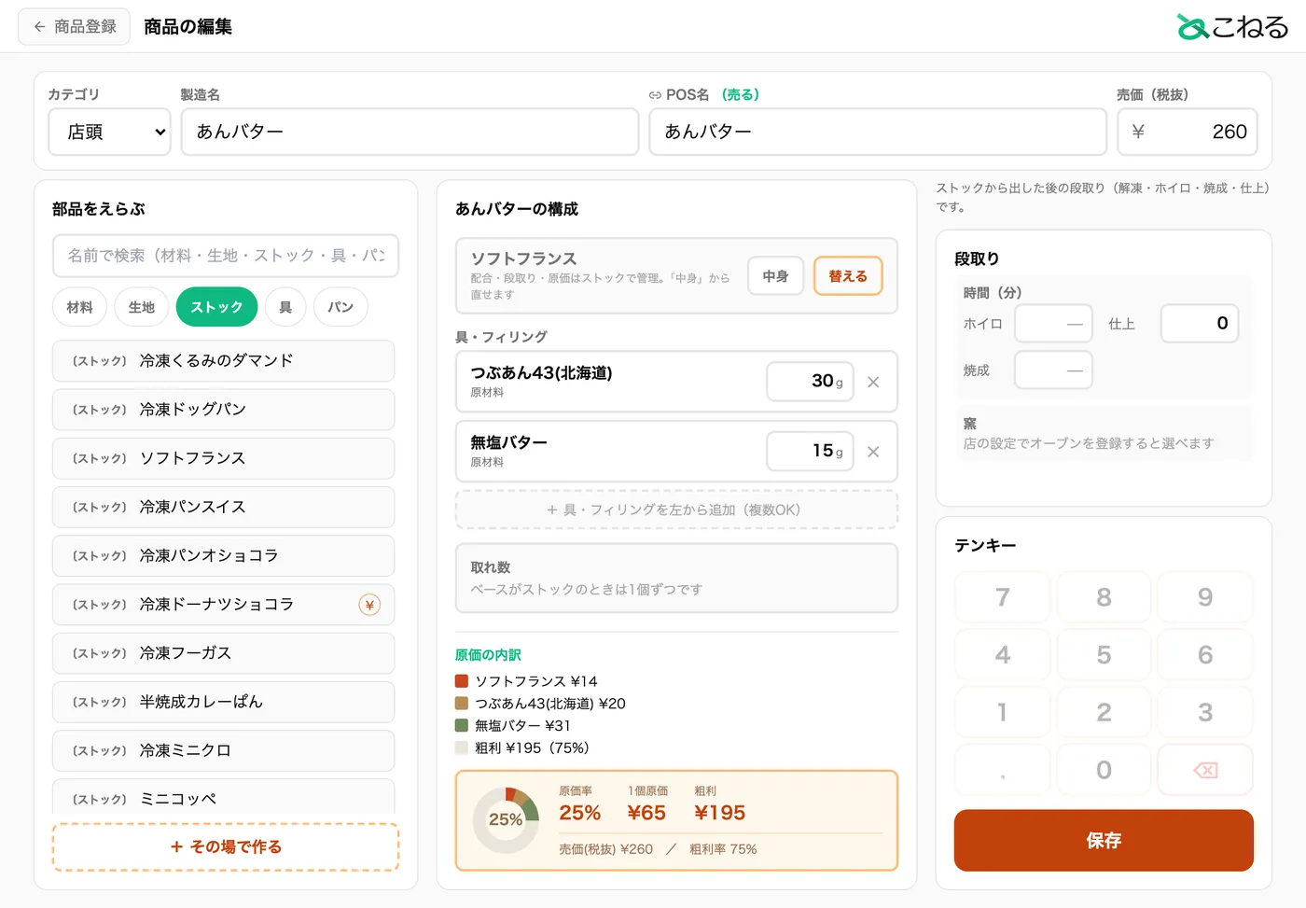Click the 売価 price field showing 260
The height and width of the screenshot is (908, 1306).
1188,132
